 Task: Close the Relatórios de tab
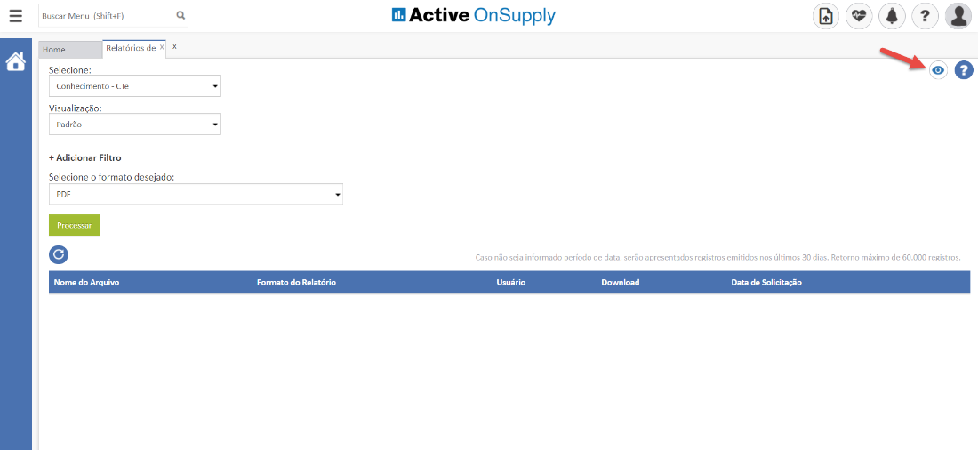162,47
